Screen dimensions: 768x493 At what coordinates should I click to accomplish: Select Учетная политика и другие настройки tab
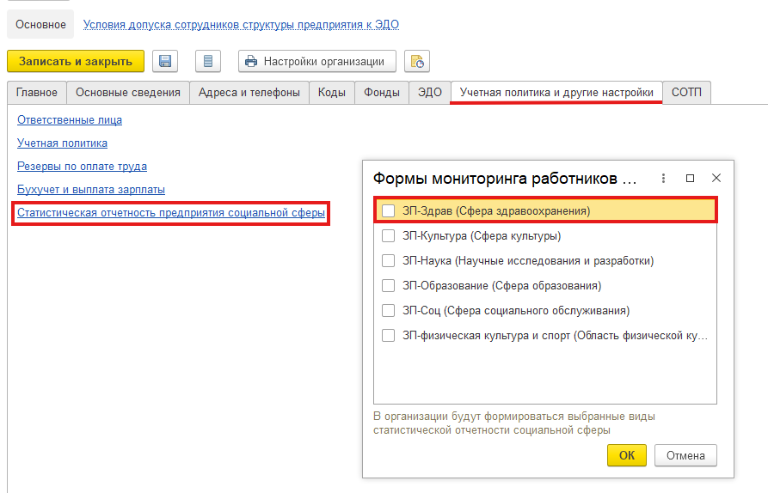(556, 93)
